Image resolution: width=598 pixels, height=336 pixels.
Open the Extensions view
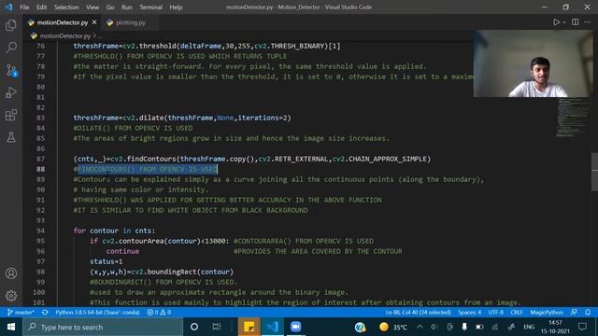[11, 115]
